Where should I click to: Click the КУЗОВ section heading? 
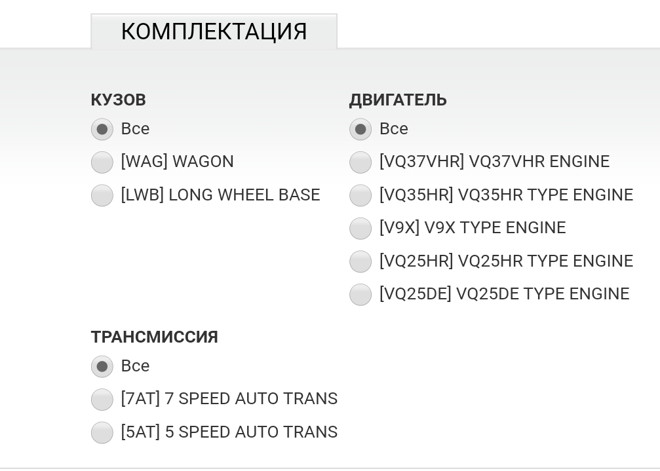click(x=119, y=100)
